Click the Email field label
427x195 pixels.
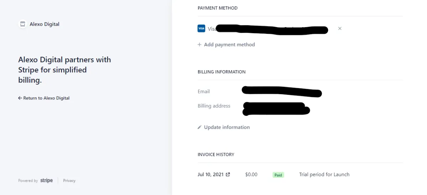coord(204,92)
